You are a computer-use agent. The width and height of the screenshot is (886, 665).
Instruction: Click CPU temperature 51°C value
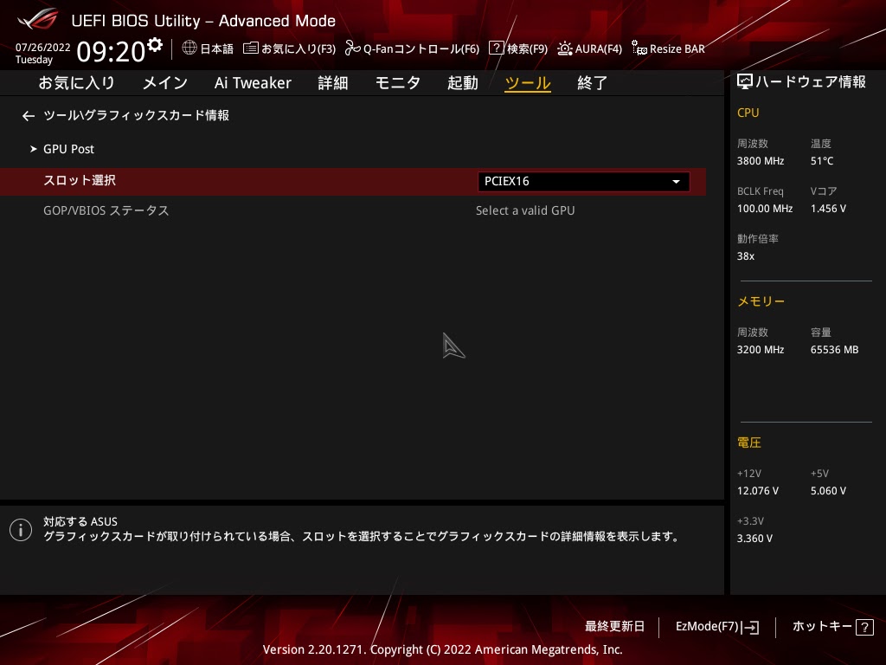822,161
